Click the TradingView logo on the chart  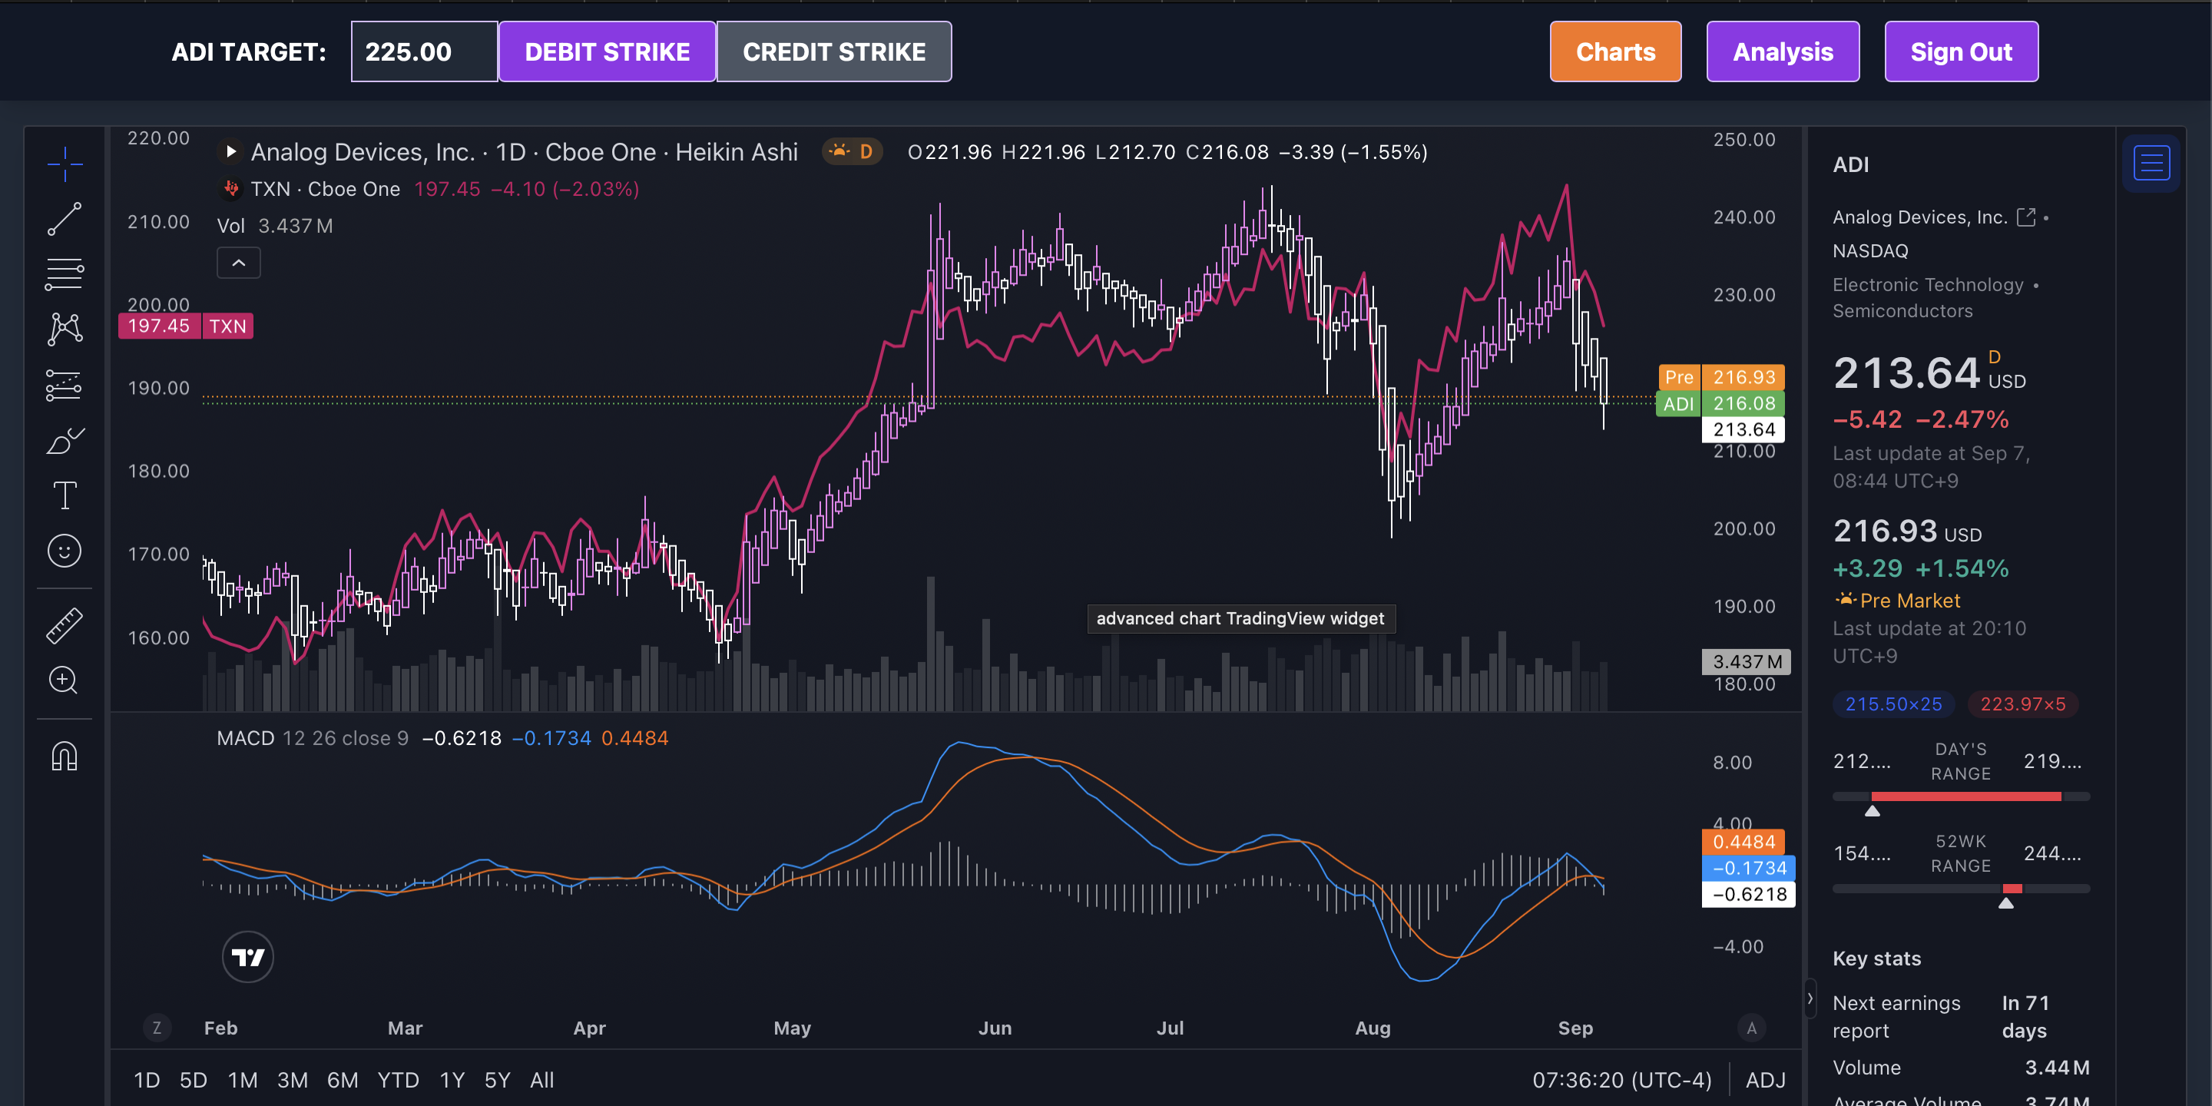(x=247, y=955)
